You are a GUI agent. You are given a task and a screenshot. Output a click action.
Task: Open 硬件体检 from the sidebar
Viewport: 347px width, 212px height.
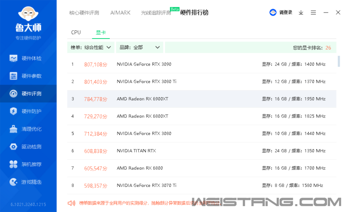tap(28, 58)
